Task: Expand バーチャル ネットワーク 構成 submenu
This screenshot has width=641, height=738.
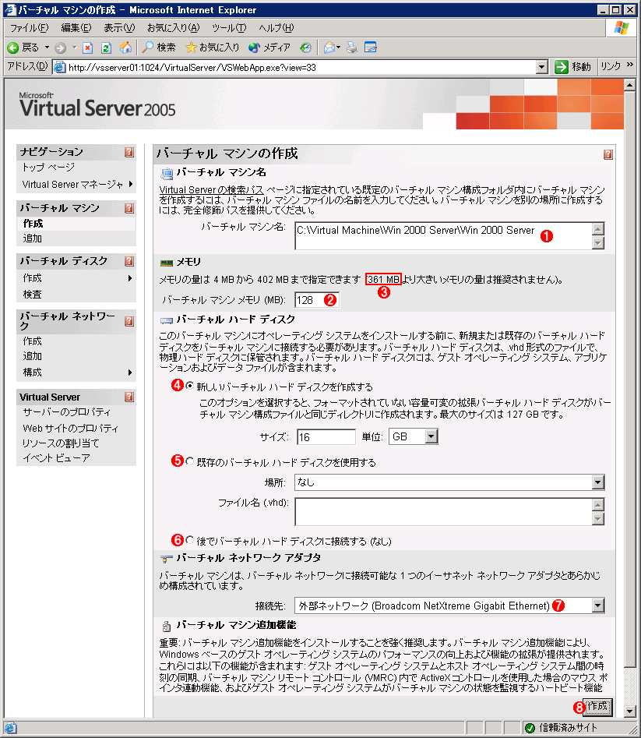Action: coord(131,373)
